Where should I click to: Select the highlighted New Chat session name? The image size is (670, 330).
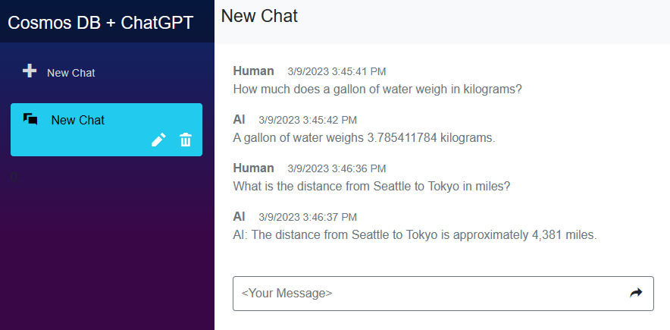[77, 120]
